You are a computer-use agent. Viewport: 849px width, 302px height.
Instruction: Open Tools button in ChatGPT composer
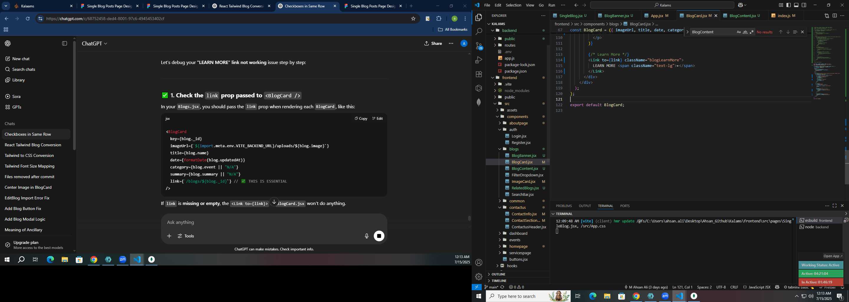click(186, 236)
